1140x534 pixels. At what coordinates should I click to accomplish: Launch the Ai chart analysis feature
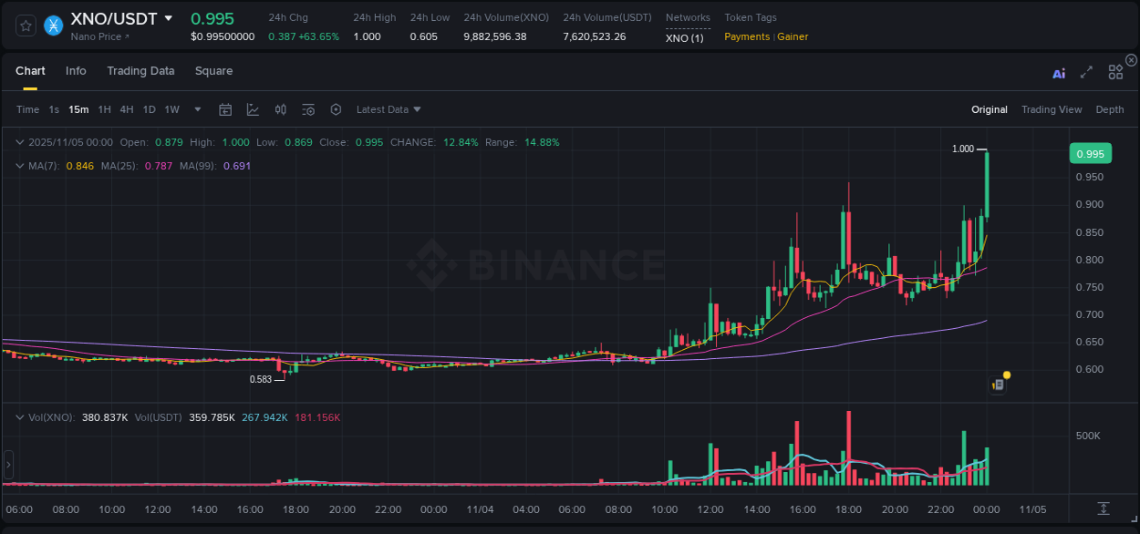(1058, 73)
